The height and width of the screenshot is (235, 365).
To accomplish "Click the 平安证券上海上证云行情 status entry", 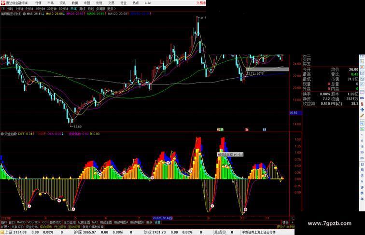I will 259,232.
